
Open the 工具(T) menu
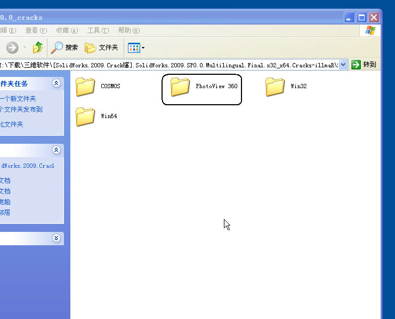click(x=98, y=30)
